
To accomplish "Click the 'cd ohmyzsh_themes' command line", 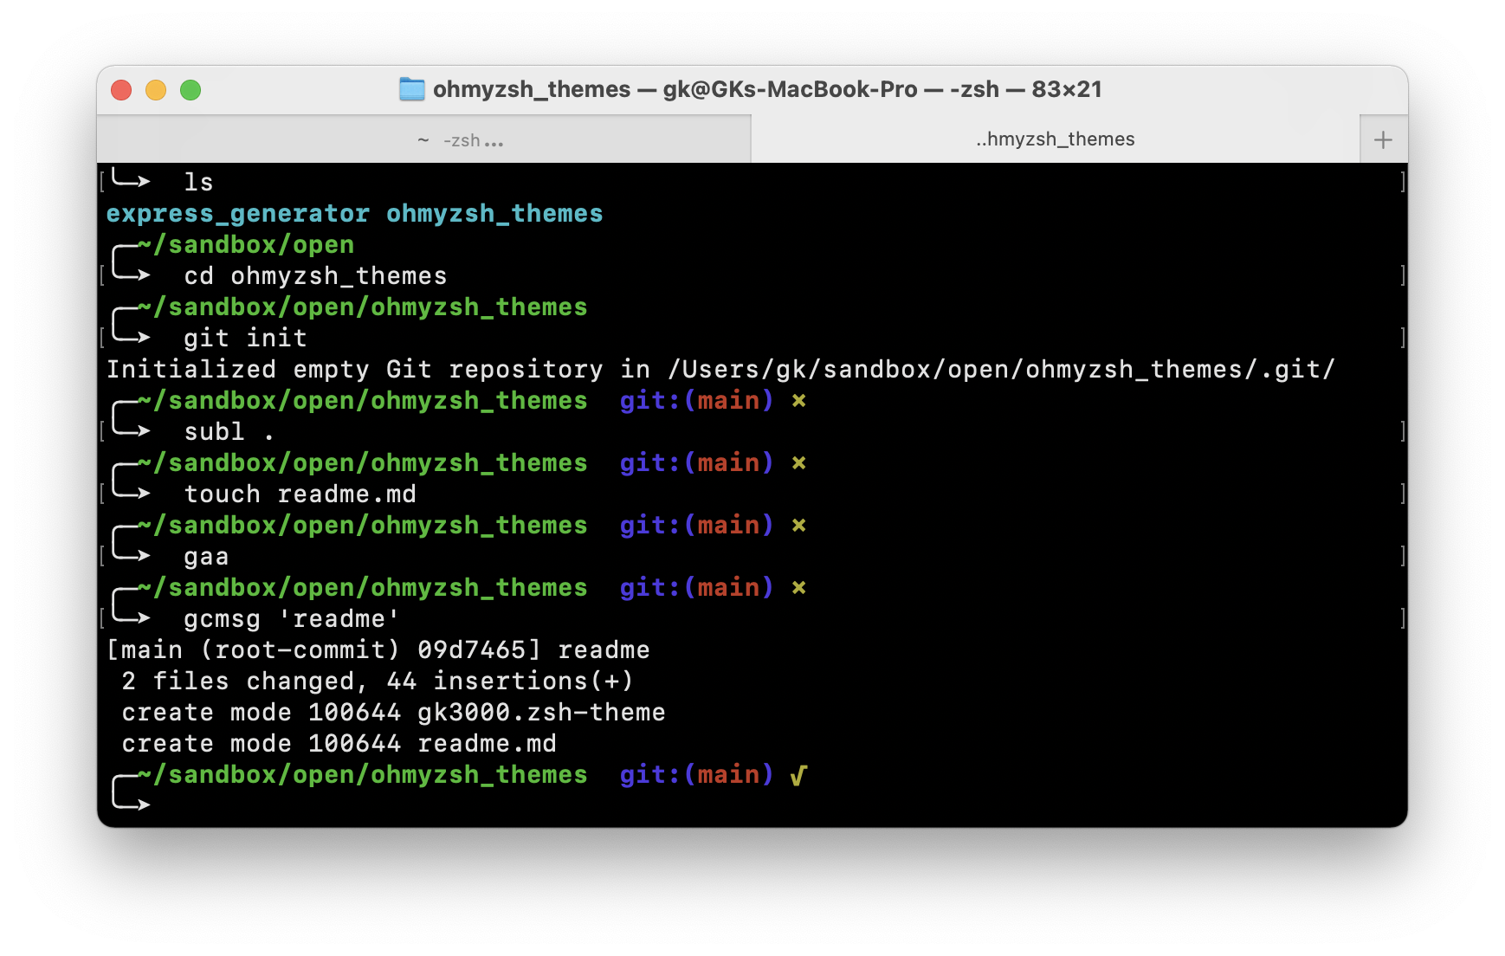I will click(315, 276).
